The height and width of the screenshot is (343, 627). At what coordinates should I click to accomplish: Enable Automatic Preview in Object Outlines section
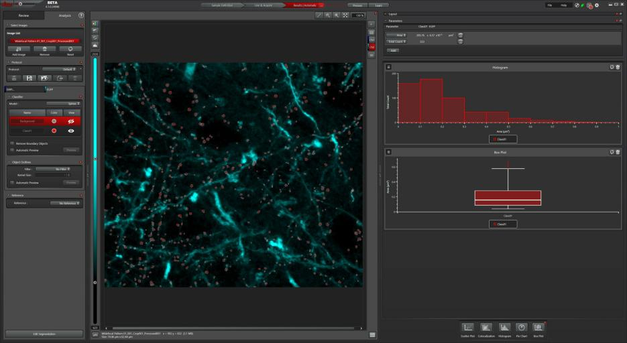12,182
